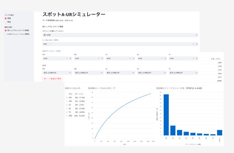Image resolution: width=234 pixels, height=153 pixels.
Task: Click the 局シェア最適化の開始 button
Action: pos(52,79)
